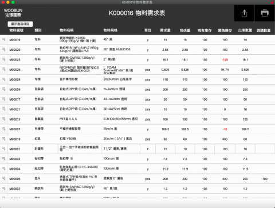Click the 請購數量 column header

(264, 30)
